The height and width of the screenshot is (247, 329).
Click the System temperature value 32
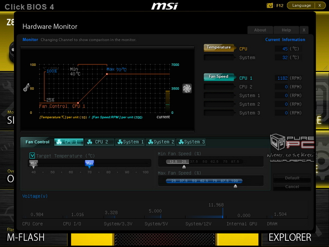pos(285,58)
